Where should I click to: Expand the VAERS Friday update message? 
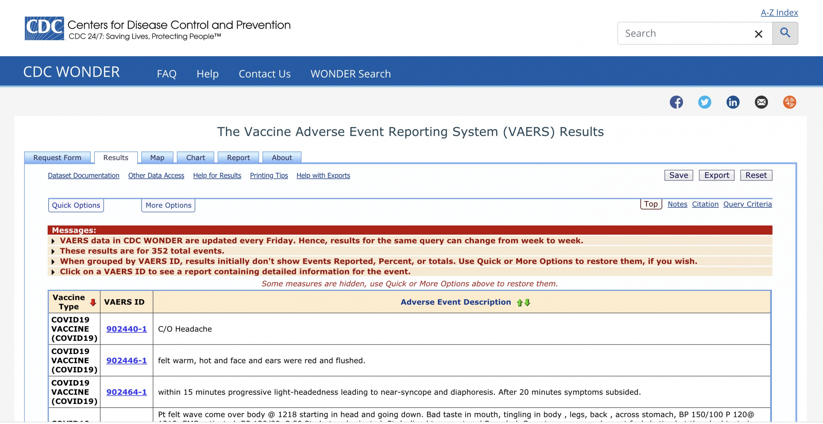pyautogui.click(x=53, y=241)
